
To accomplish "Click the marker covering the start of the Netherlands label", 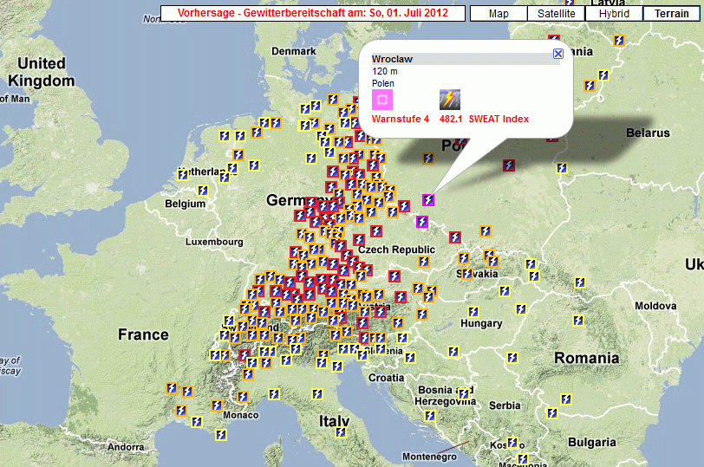I will point(183,175).
